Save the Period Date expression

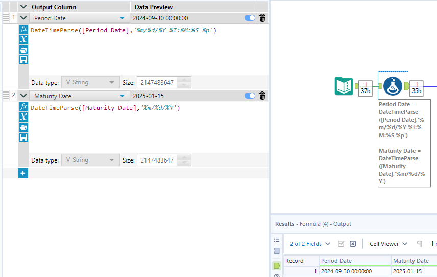(x=23, y=60)
